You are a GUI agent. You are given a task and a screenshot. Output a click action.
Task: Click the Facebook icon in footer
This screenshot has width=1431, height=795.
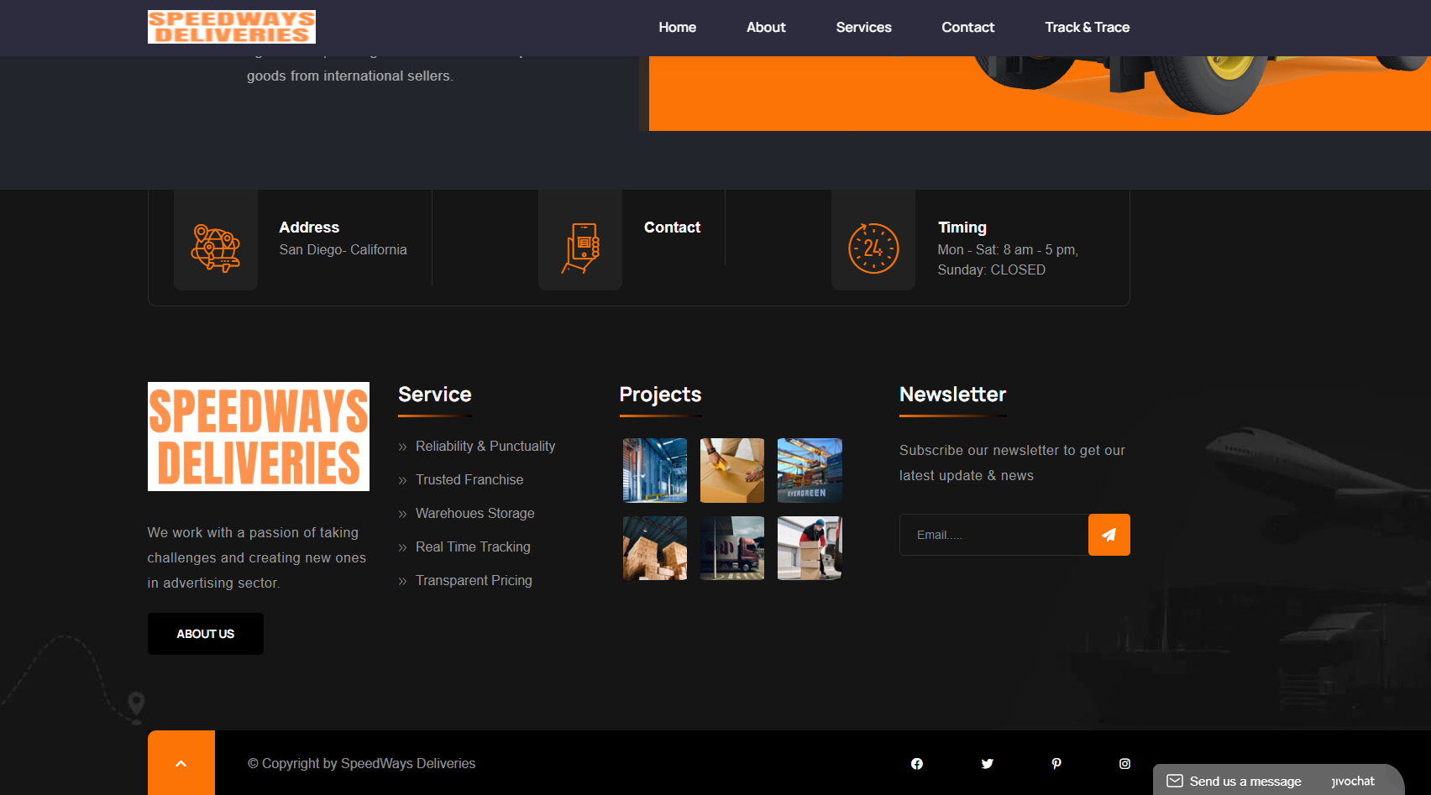(x=916, y=763)
